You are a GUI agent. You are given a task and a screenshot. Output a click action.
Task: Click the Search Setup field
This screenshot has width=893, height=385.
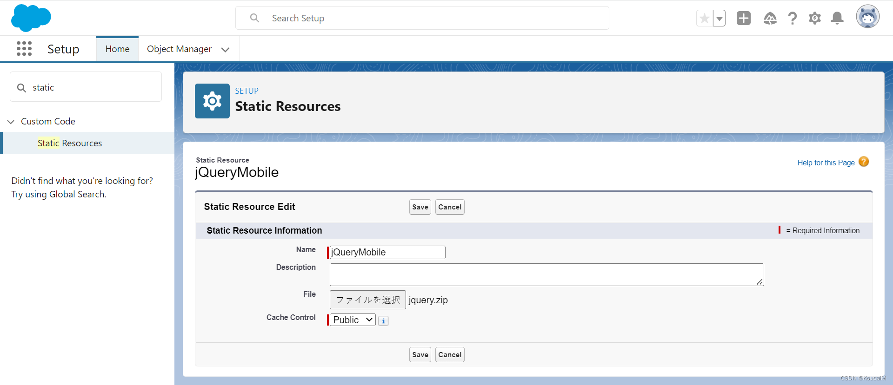pyautogui.click(x=422, y=18)
